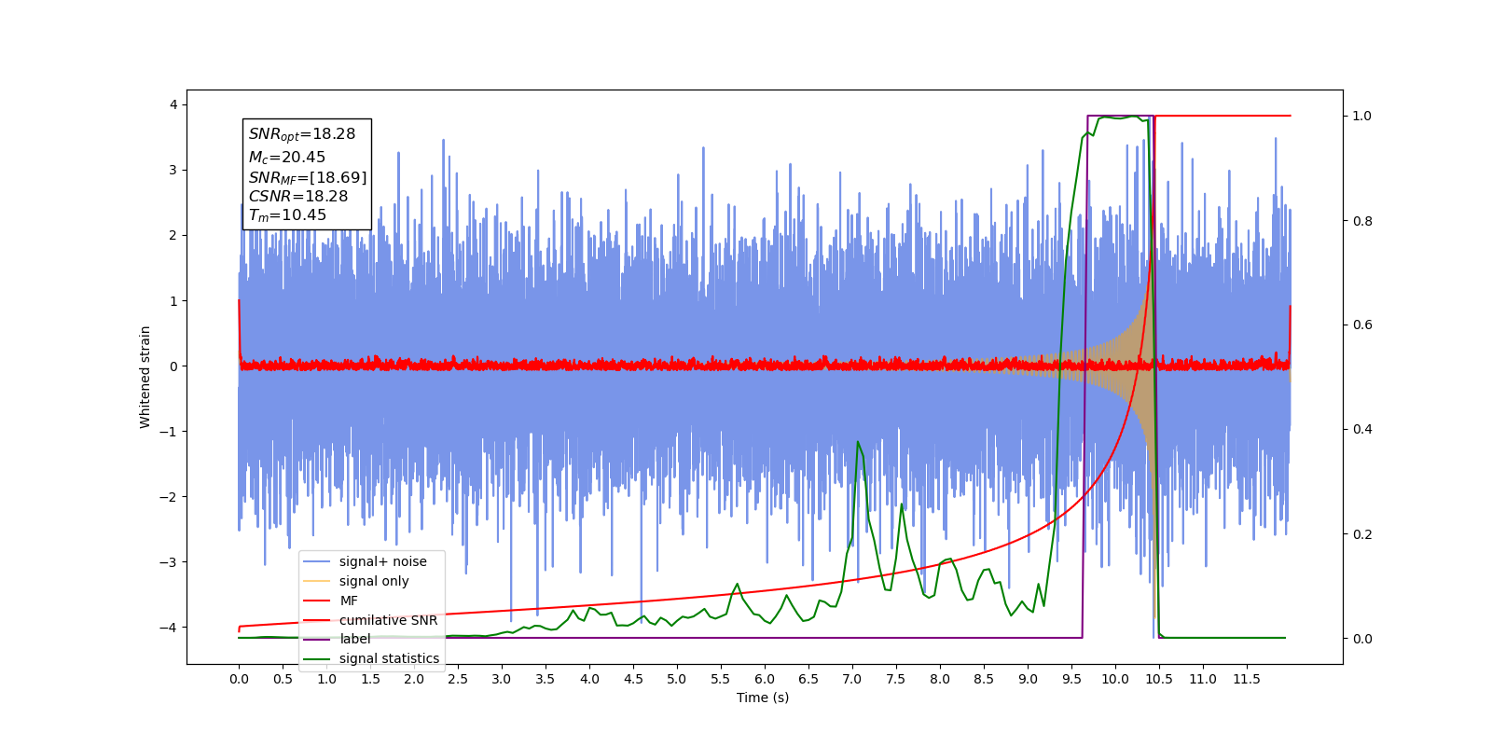
Task: Click the green line sample for signal statistics
Action: (x=317, y=658)
